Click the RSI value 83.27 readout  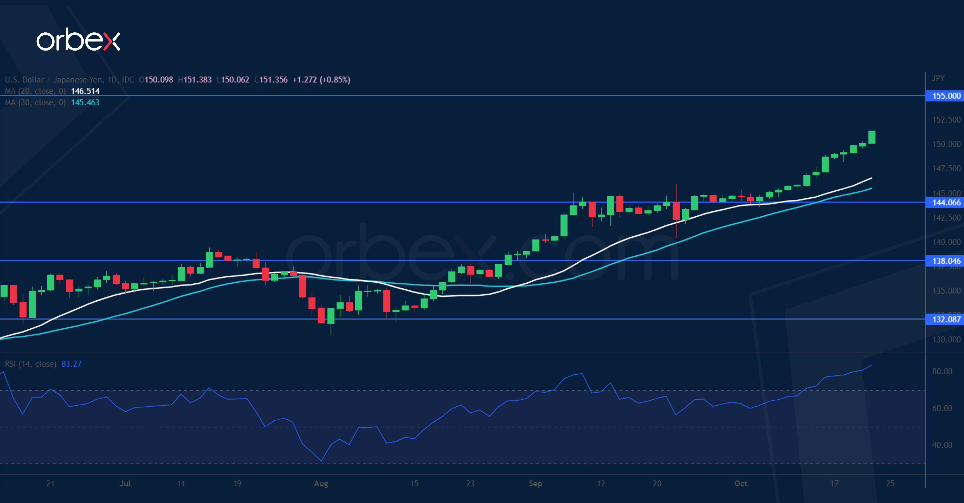(71, 364)
